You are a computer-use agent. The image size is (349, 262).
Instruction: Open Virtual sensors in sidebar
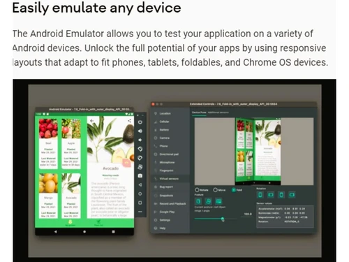coord(170,179)
